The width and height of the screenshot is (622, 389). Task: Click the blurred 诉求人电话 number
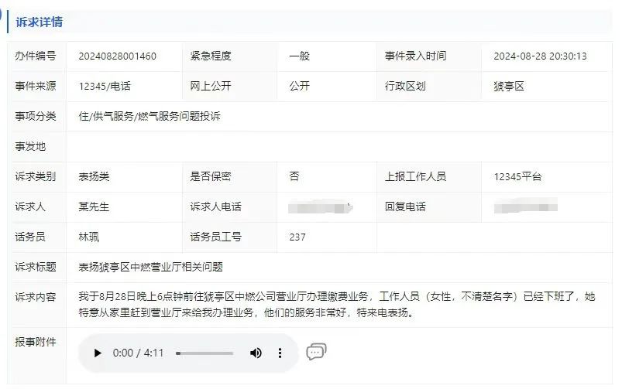[x=319, y=206]
